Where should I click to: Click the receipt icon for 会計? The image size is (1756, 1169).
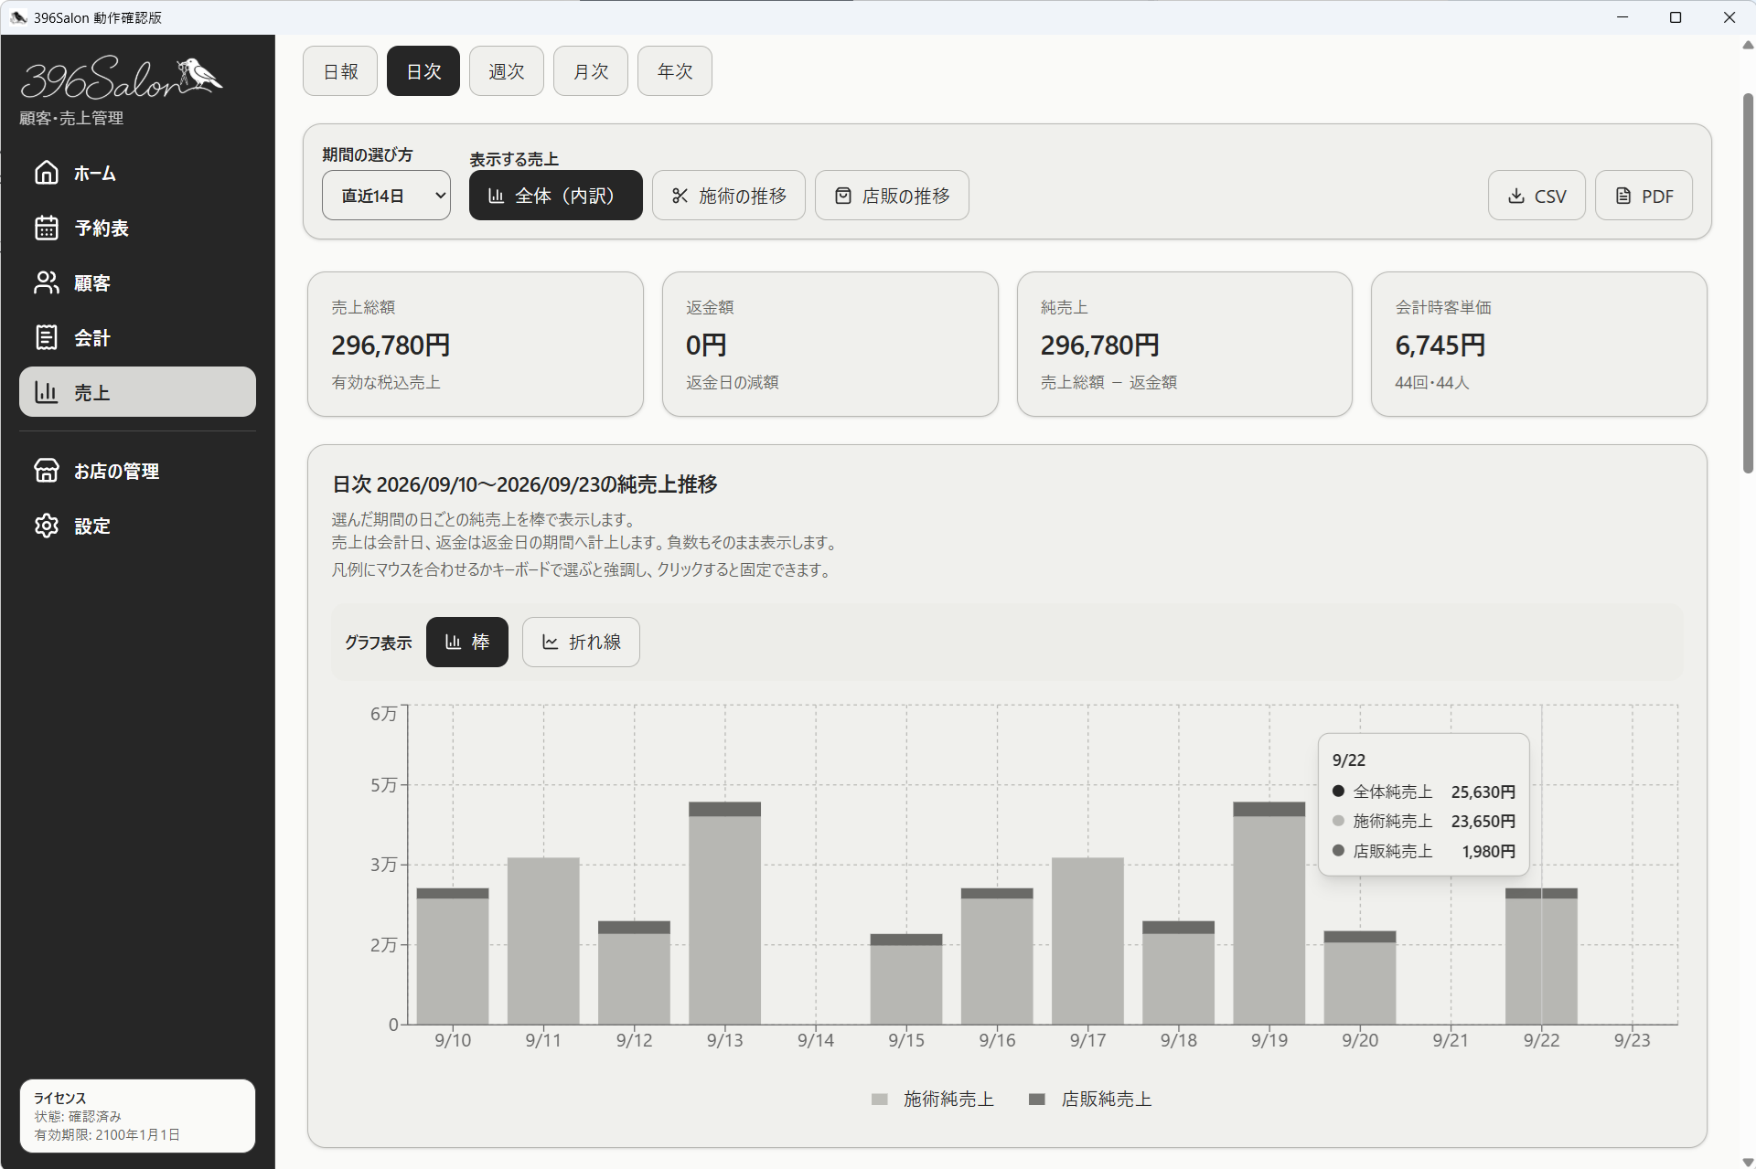click(x=47, y=337)
